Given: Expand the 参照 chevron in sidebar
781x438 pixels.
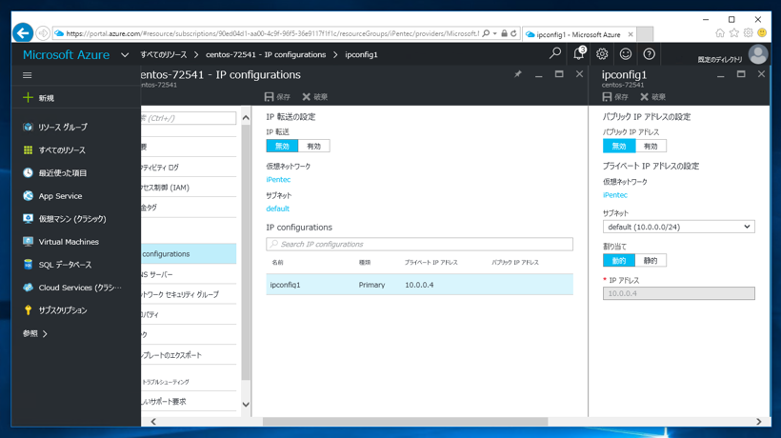Looking at the screenshot, I should [x=45, y=333].
